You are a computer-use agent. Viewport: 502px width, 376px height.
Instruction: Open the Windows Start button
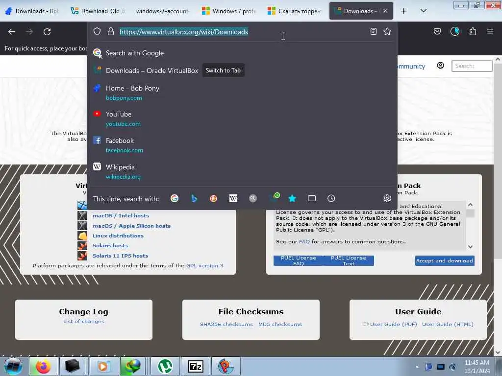[x=13, y=366]
